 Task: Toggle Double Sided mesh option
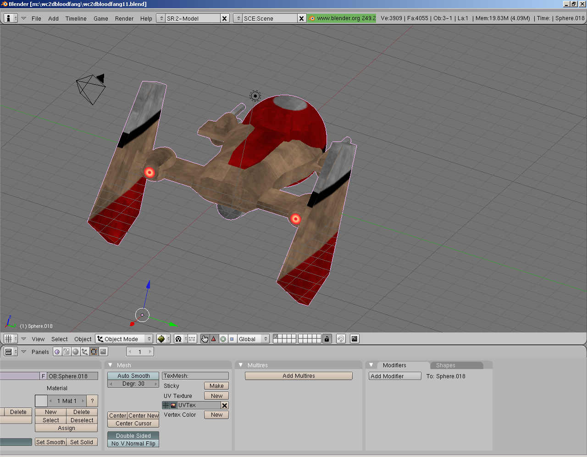133,435
